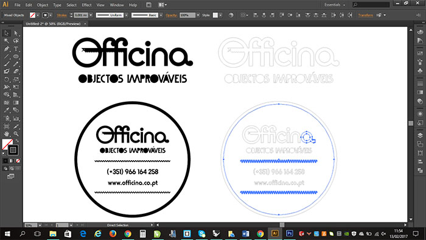Swap fill and stroke arrows
Screen dimensions: 426x240
[x=17, y=141]
